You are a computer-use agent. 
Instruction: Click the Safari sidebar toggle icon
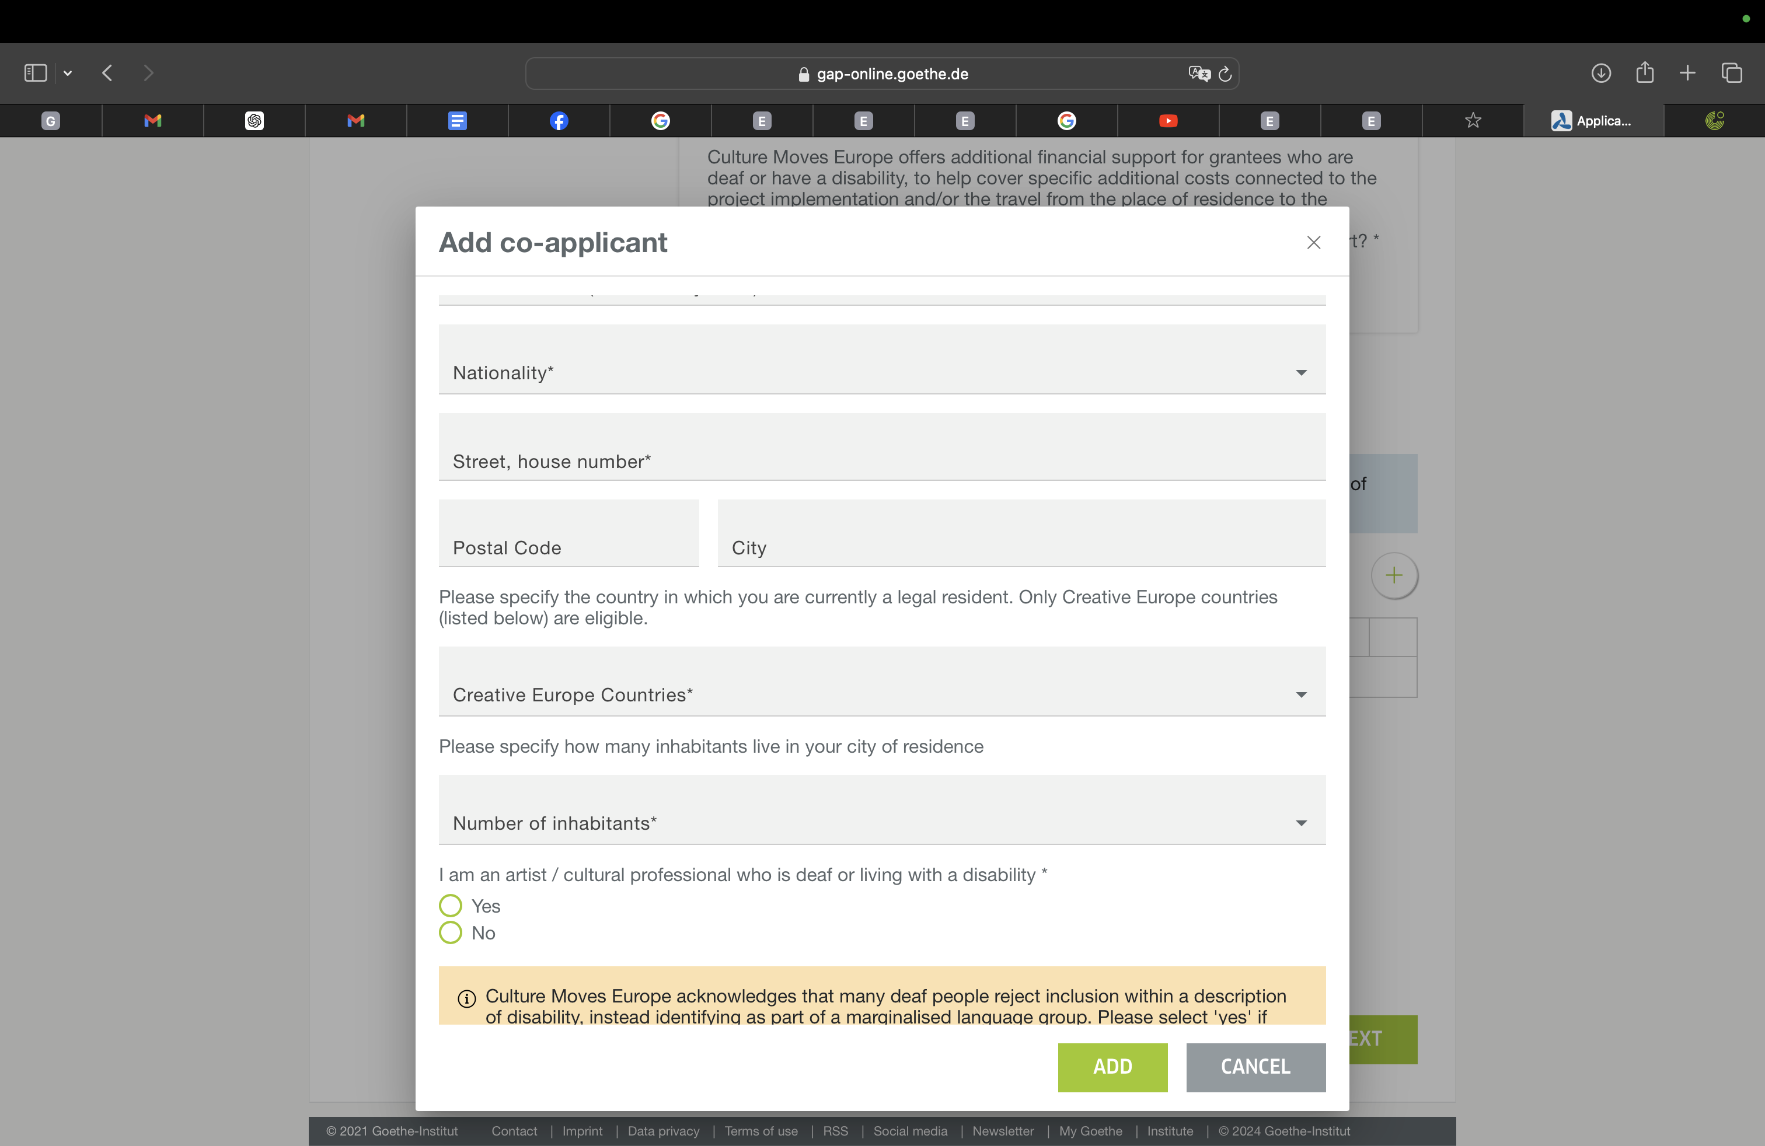tap(35, 72)
